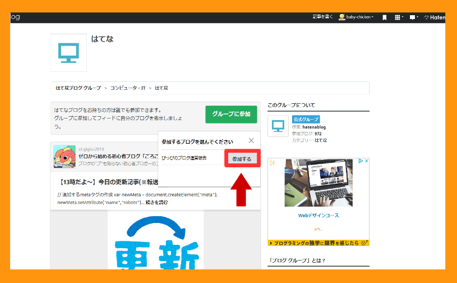Viewport: 457px width, 283px height.
Task: Click the 記事を書く link in top bar
Action: [x=322, y=17]
